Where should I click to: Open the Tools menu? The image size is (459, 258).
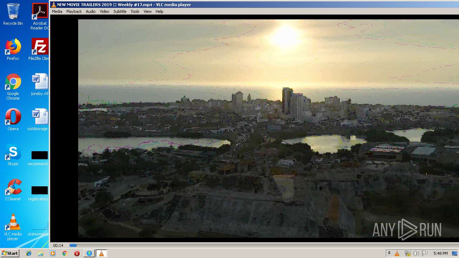(135, 11)
